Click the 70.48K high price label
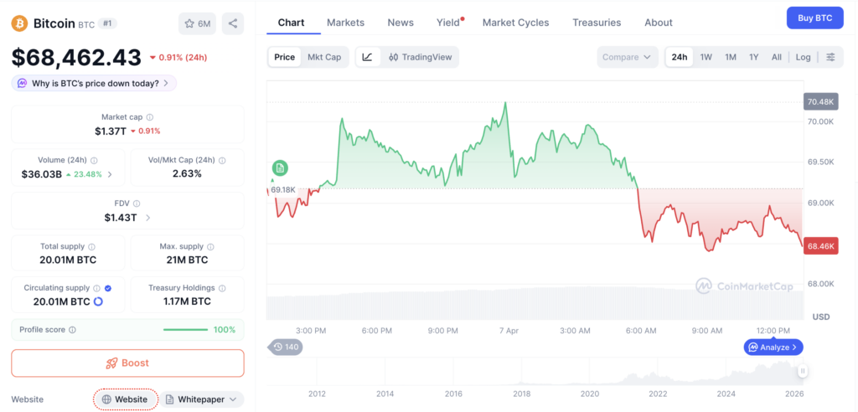 (x=821, y=102)
